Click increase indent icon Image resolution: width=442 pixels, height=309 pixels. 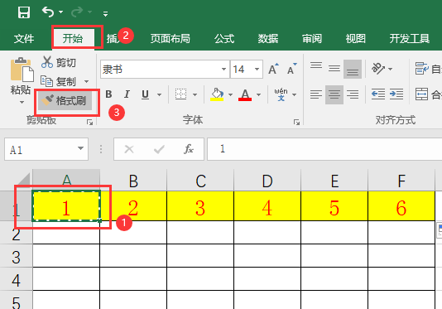(396, 94)
